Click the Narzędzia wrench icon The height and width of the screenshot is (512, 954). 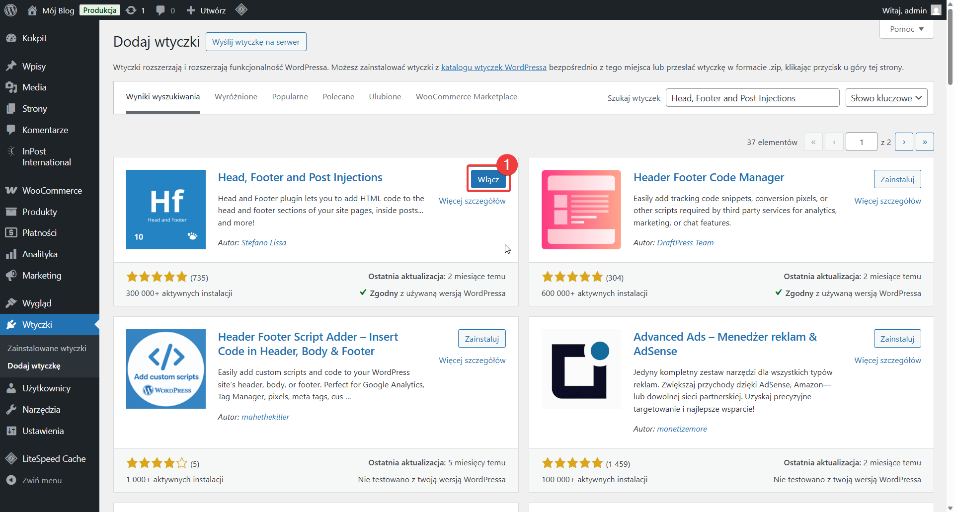[x=11, y=410]
